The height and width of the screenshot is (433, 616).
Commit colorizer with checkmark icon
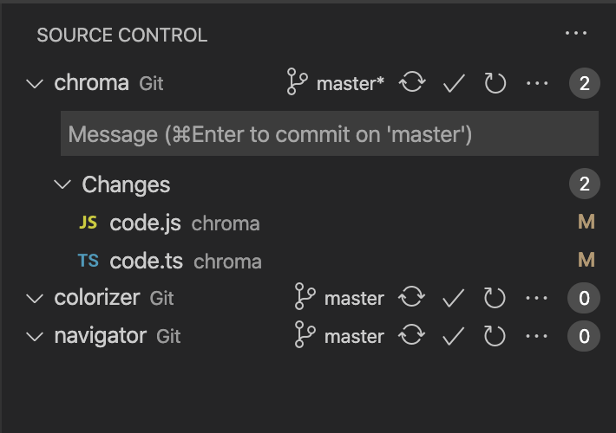pos(454,298)
